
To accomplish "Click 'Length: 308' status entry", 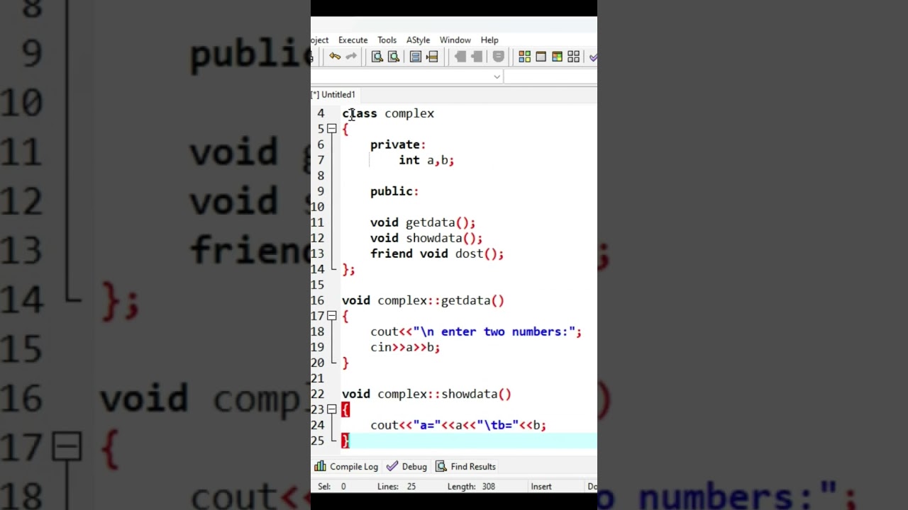I will click(471, 487).
